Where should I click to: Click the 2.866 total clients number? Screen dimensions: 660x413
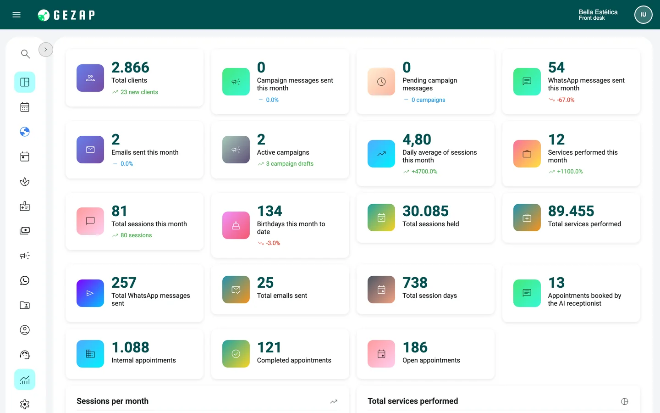tap(131, 67)
